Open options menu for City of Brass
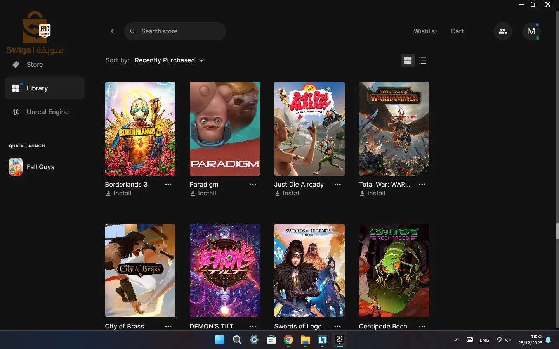Screen dimensions: 559x349 tap(168, 327)
